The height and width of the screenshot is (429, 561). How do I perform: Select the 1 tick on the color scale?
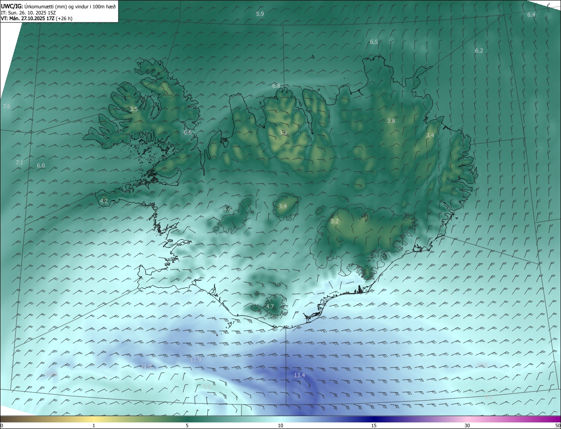(x=94, y=425)
